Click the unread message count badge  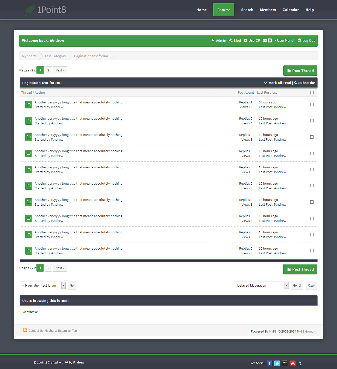pyautogui.click(x=270, y=40)
